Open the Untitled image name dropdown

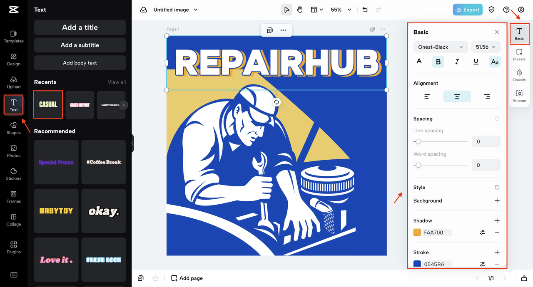176,10
